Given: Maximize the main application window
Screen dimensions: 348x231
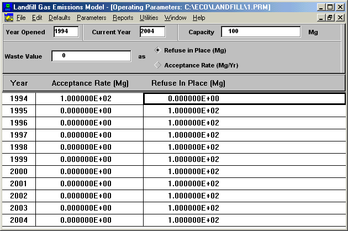Looking at the screenshot, I should 330,7.
